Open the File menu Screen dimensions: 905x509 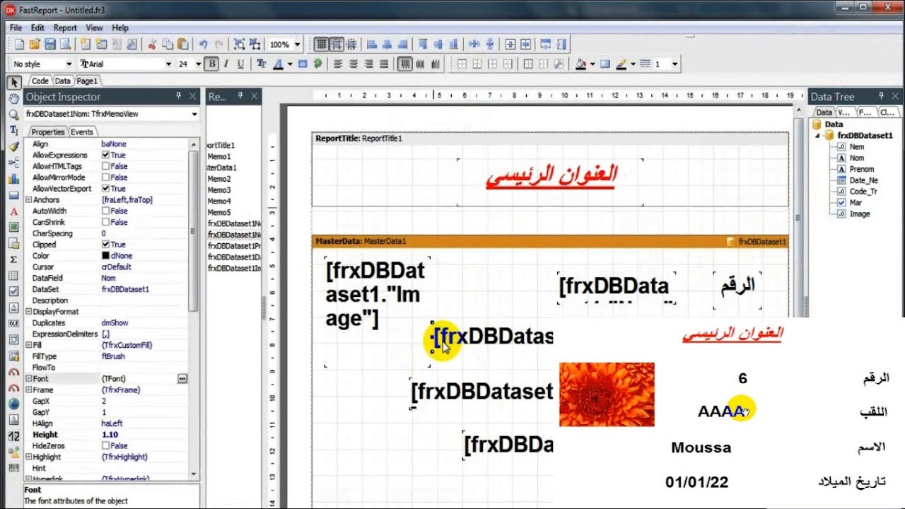click(16, 28)
